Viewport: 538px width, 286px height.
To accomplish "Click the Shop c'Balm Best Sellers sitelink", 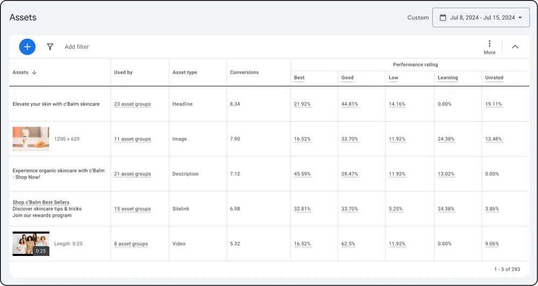I will coord(41,202).
